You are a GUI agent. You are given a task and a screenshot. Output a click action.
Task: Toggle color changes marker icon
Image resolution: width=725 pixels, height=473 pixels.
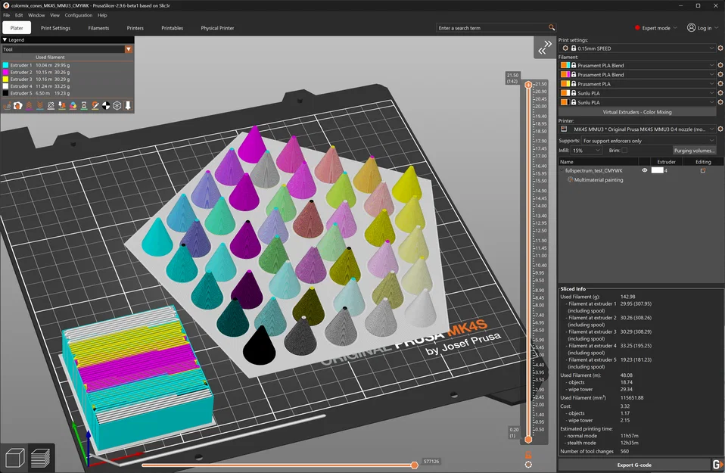point(73,106)
